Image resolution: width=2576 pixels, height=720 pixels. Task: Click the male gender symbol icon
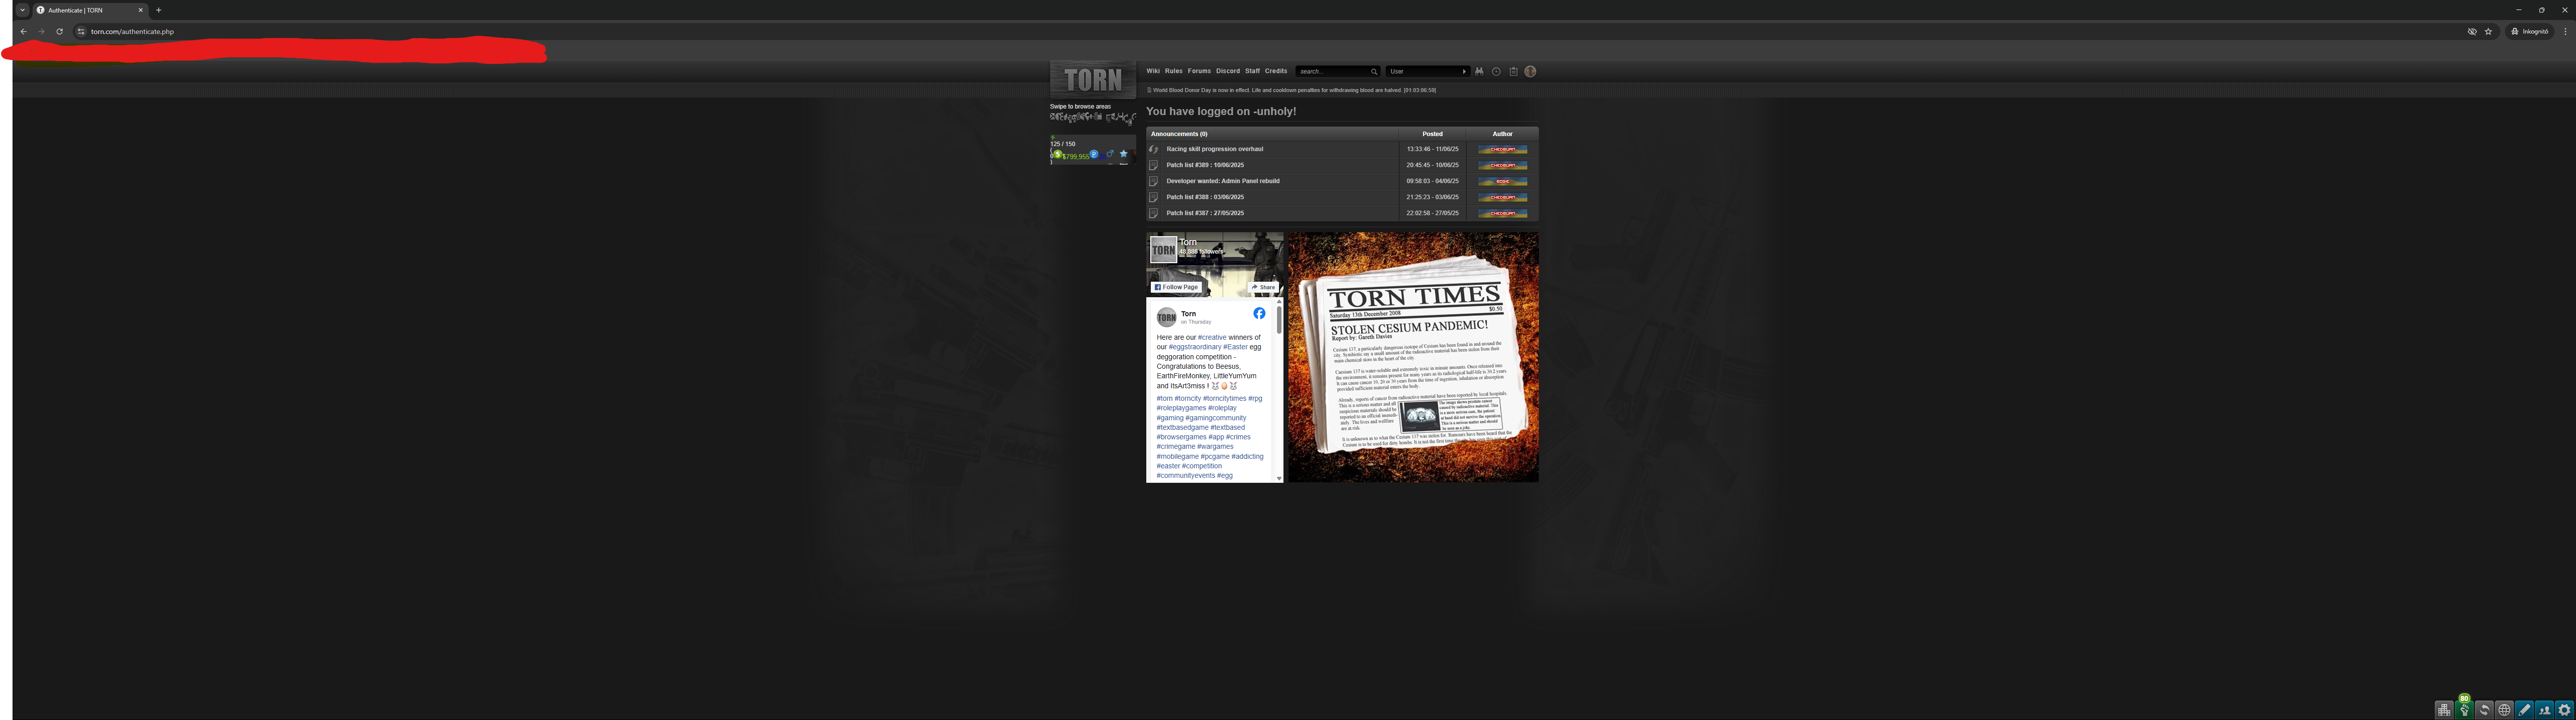coord(1110,154)
